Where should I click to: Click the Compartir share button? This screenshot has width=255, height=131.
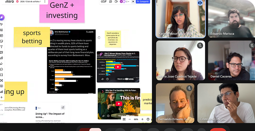click(x=143, y=1)
